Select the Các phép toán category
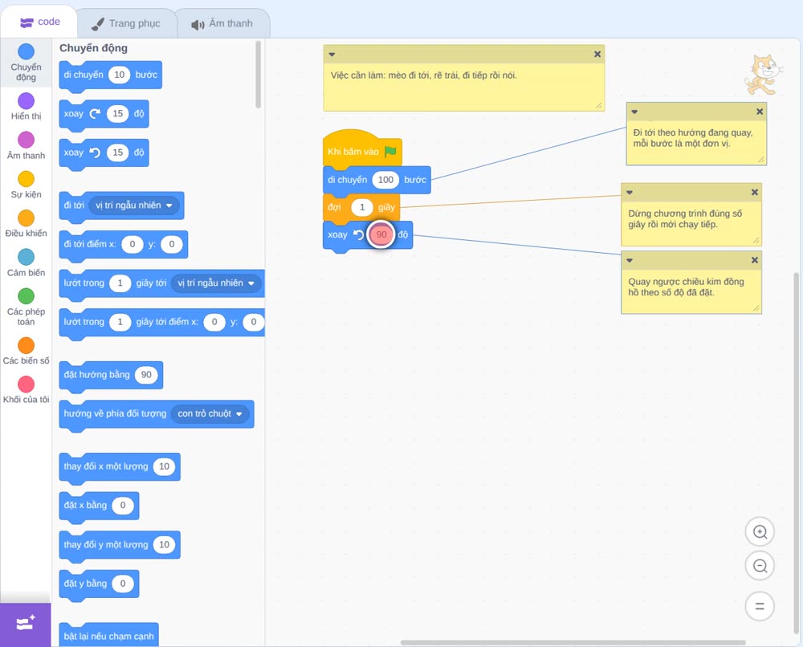 (x=26, y=307)
